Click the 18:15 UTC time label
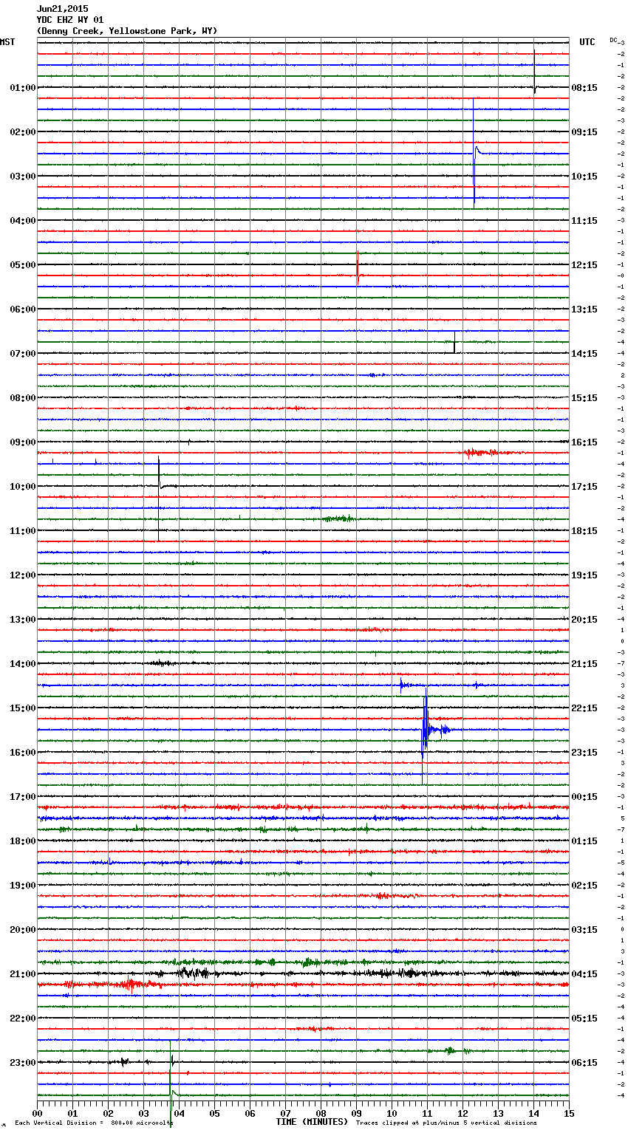The image size is (628, 1133). (x=584, y=531)
